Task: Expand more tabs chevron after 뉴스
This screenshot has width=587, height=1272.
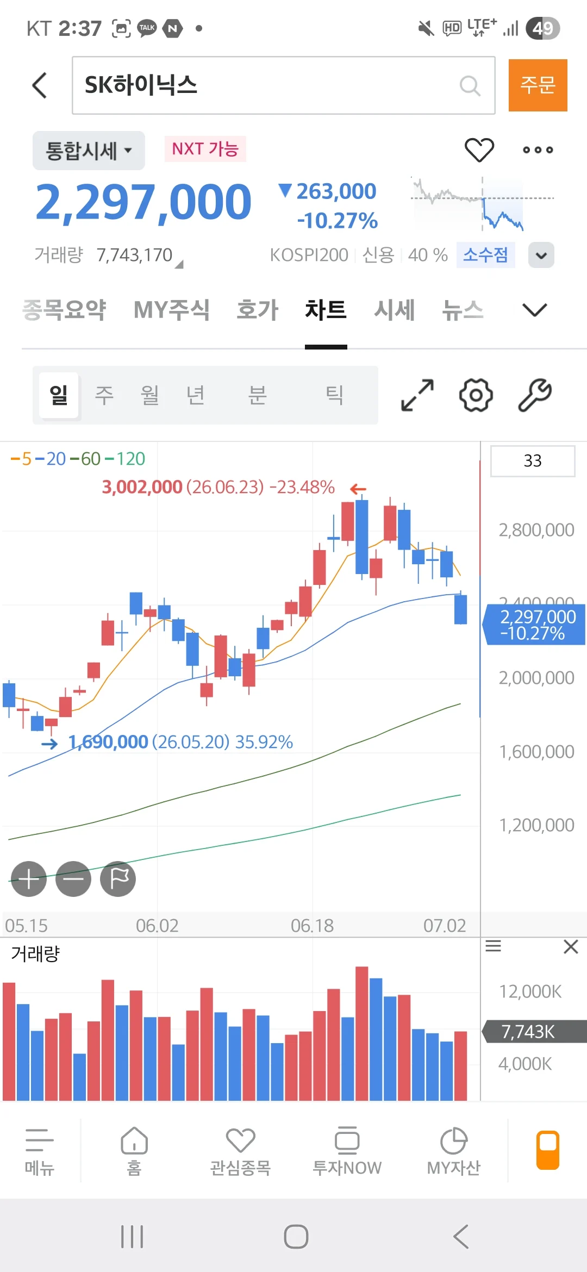Action: coord(534,310)
